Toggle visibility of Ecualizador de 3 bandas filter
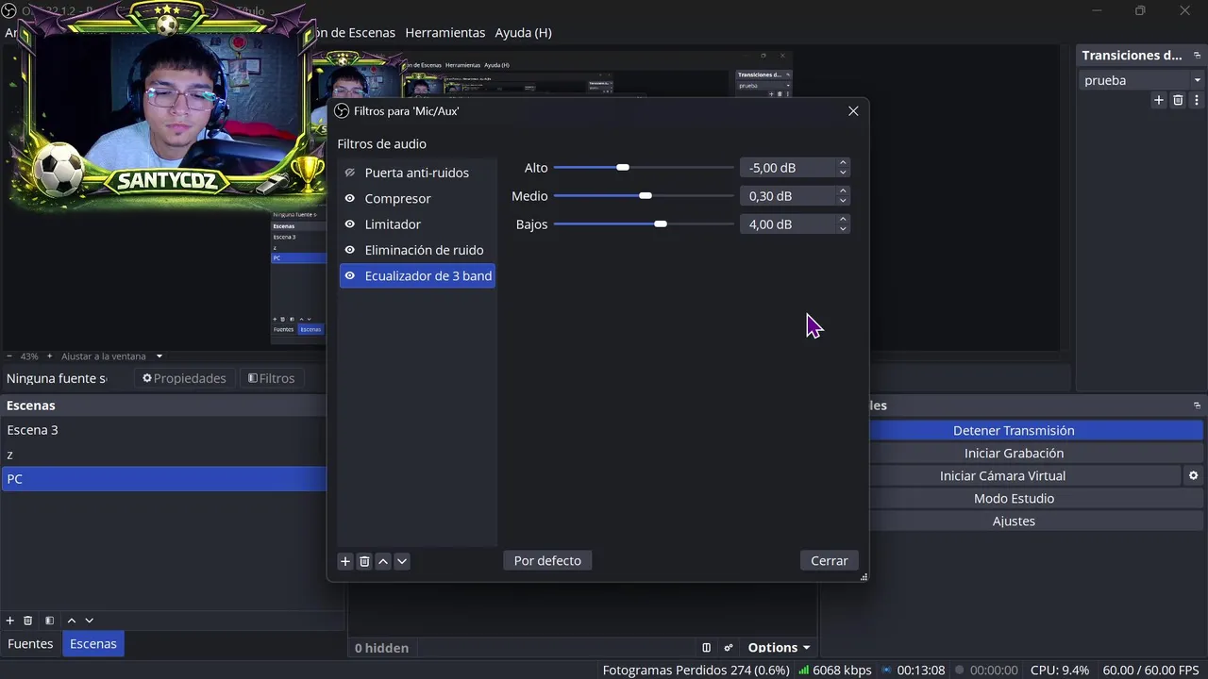 [350, 275]
